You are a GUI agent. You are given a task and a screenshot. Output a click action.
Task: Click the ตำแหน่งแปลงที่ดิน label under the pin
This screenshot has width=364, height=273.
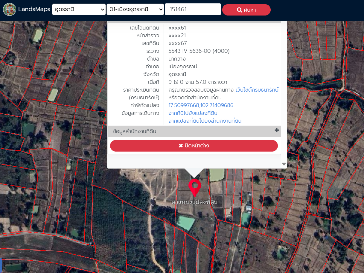tap(194, 202)
